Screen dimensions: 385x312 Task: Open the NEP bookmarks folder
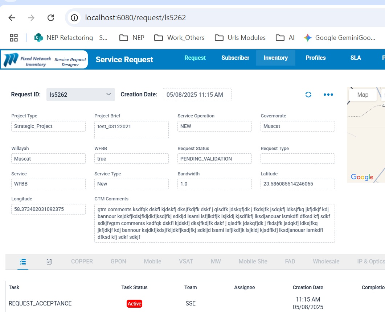click(132, 38)
